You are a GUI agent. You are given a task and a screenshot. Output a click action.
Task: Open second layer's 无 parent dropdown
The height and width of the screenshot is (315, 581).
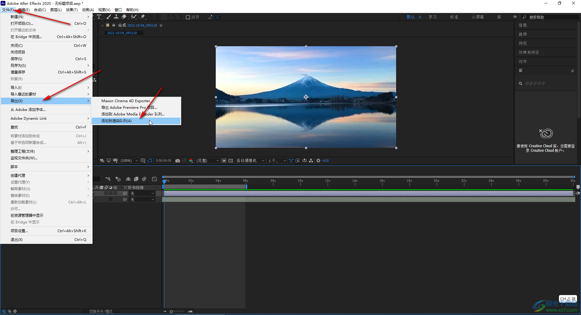click(142, 200)
